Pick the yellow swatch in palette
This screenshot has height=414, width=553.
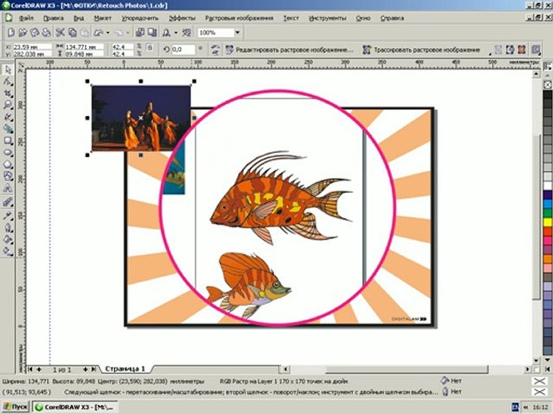[547, 222]
